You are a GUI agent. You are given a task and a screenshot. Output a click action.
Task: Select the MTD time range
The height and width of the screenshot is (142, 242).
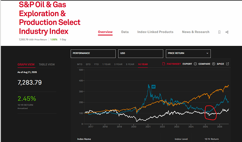80,64
